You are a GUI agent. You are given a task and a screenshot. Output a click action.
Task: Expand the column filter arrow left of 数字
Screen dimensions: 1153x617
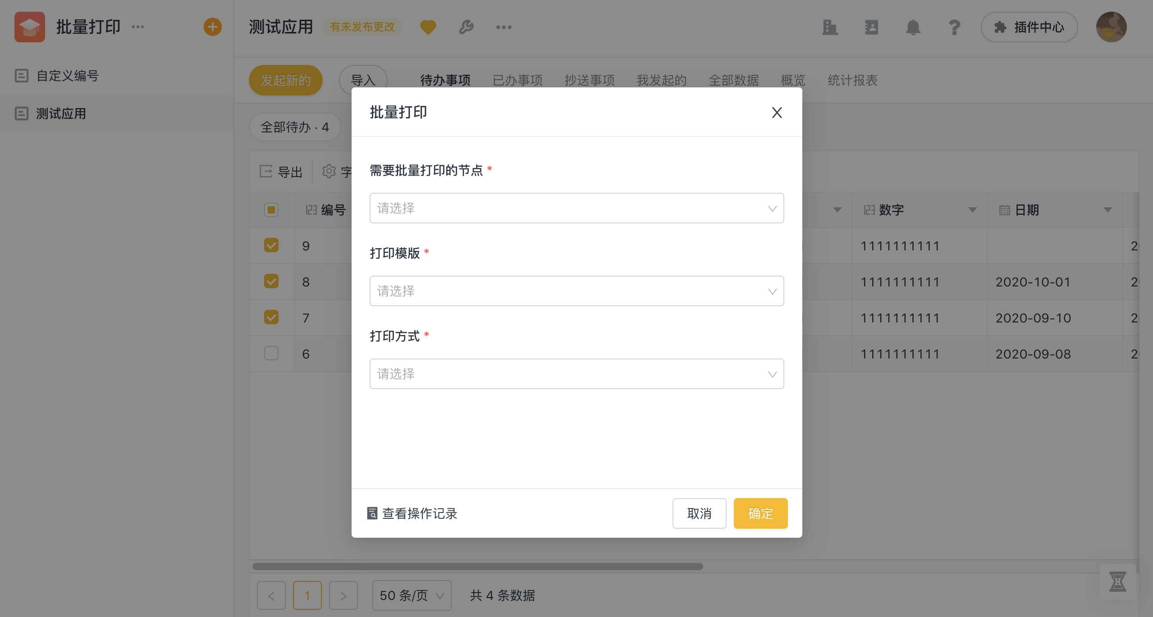837,210
